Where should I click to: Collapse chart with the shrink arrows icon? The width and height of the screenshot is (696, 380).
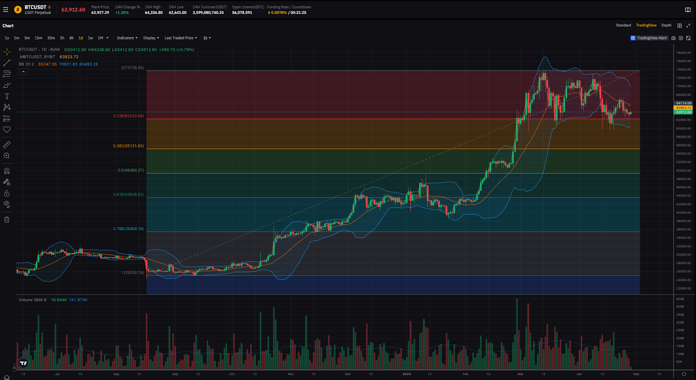click(x=688, y=25)
